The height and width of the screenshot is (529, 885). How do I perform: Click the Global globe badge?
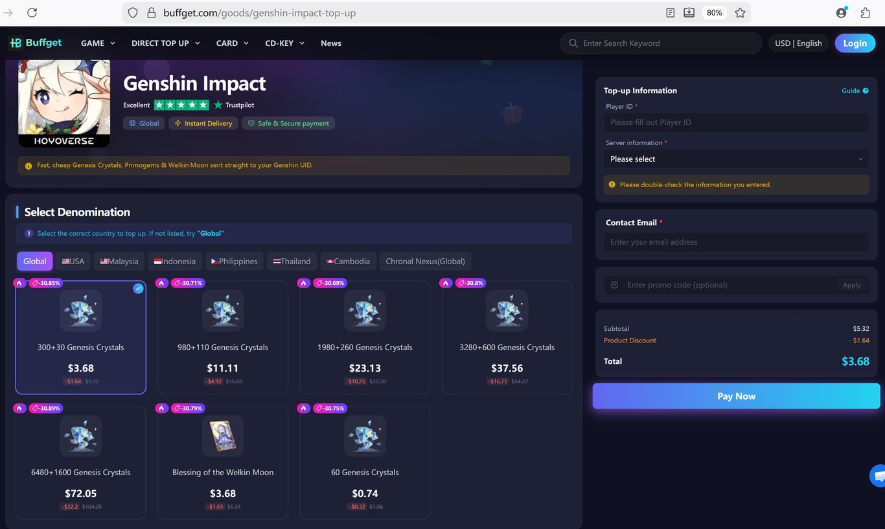click(x=144, y=123)
